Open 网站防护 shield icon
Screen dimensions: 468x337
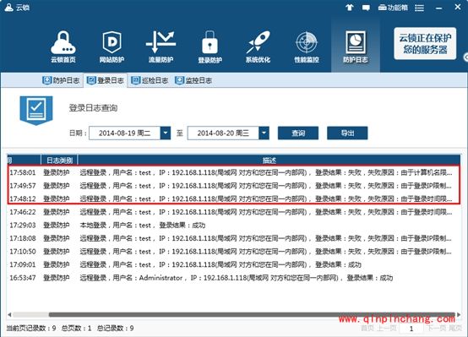click(112, 46)
